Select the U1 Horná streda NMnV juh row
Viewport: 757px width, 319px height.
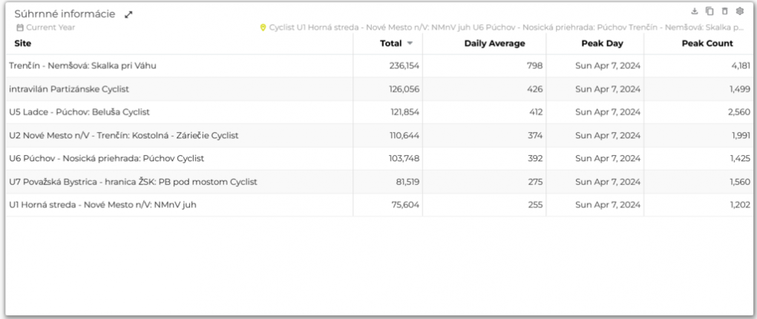pos(378,205)
